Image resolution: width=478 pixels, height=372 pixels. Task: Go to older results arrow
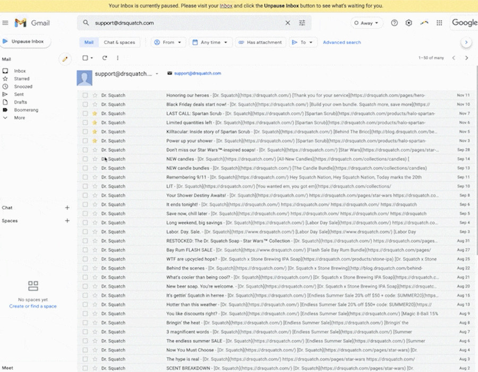(466, 58)
